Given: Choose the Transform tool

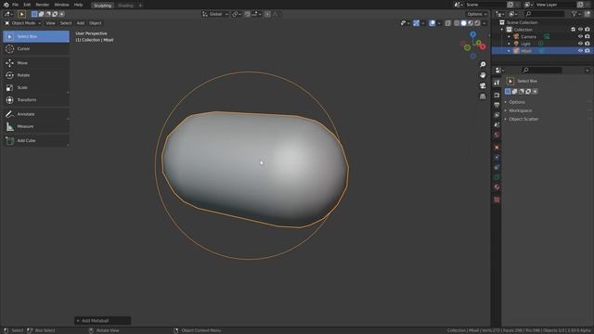Looking at the screenshot, I should [36, 100].
